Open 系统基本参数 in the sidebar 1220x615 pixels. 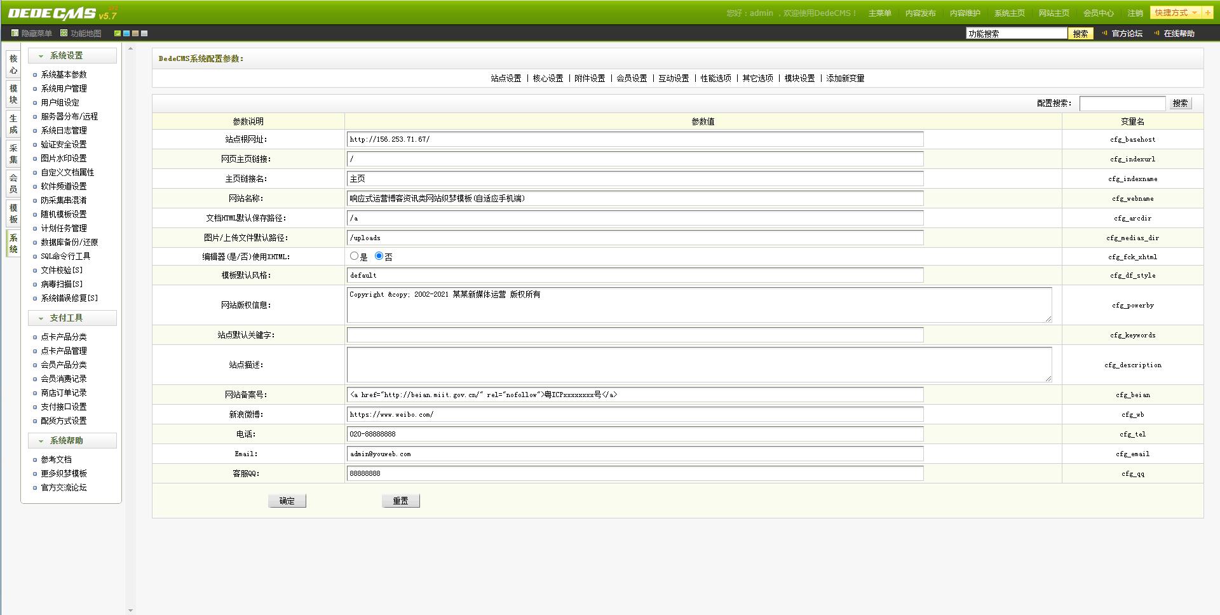pos(64,74)
